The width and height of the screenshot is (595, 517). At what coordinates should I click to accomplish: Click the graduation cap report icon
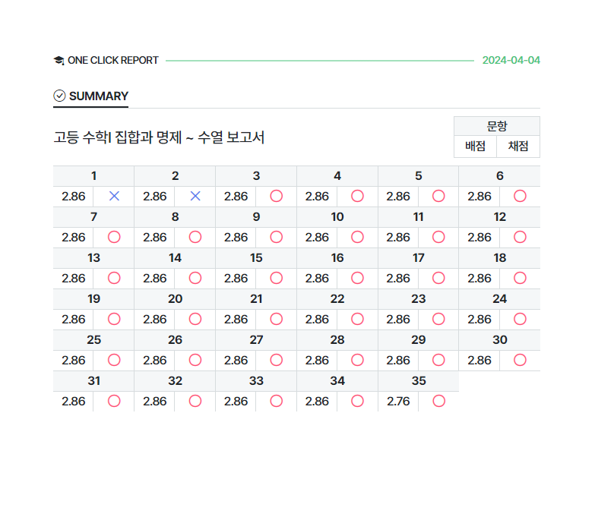point(59,61)
